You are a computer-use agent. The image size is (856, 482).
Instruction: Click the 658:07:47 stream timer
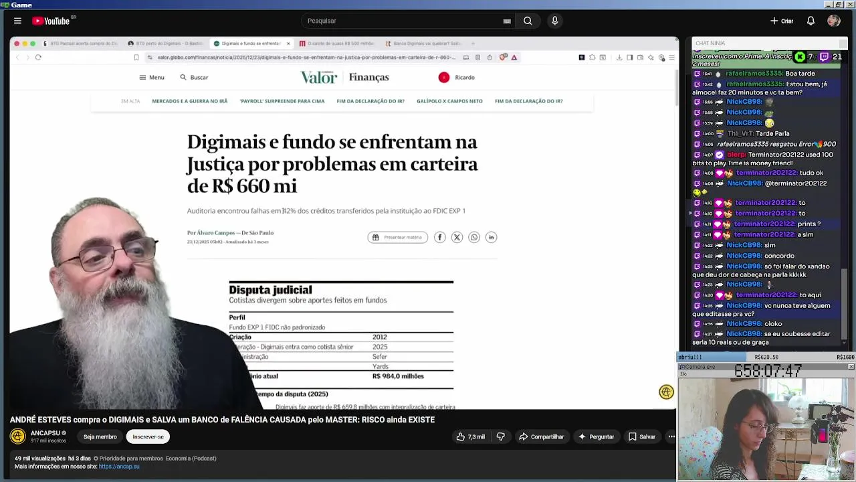tap(768, 370)
